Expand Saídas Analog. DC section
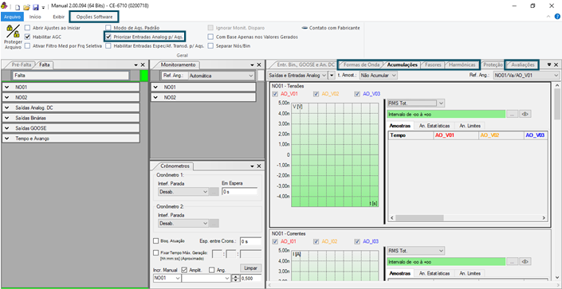562x289 pixels. [7, 107]
